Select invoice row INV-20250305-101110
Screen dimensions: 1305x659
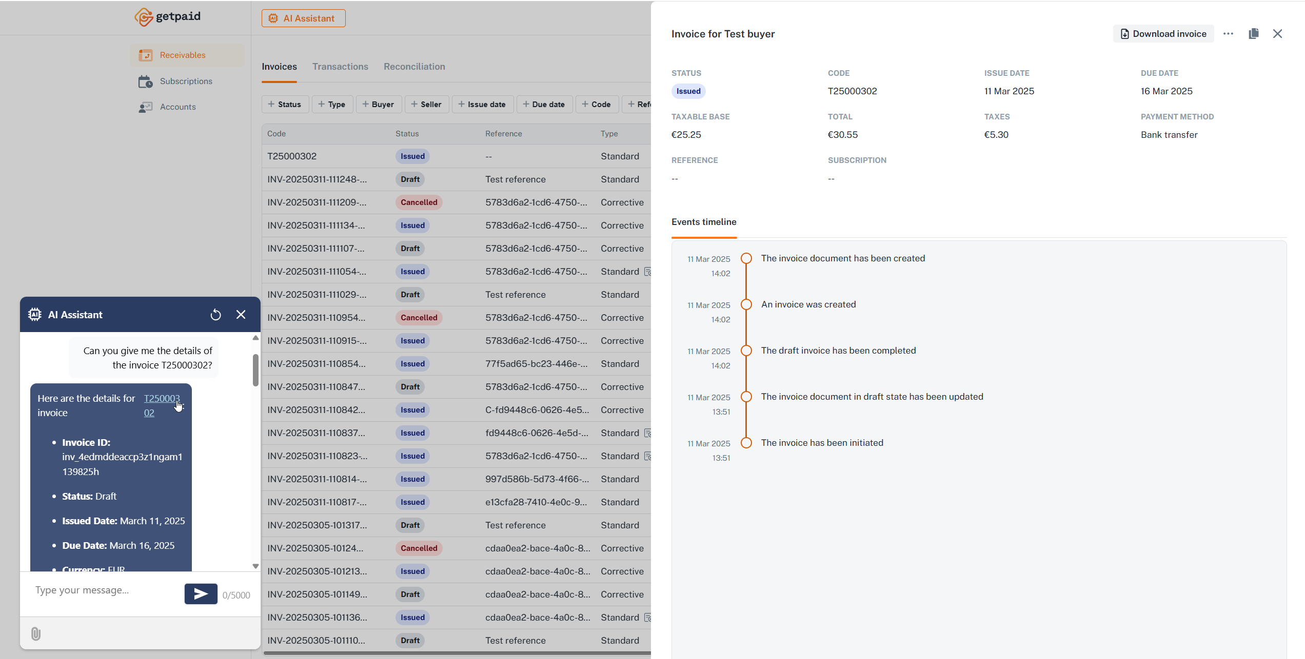[456, 641]
